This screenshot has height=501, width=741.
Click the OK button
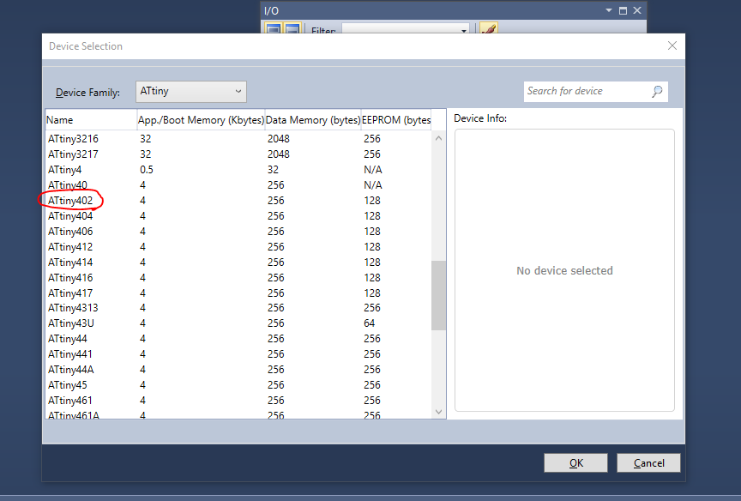pos(575,463)
